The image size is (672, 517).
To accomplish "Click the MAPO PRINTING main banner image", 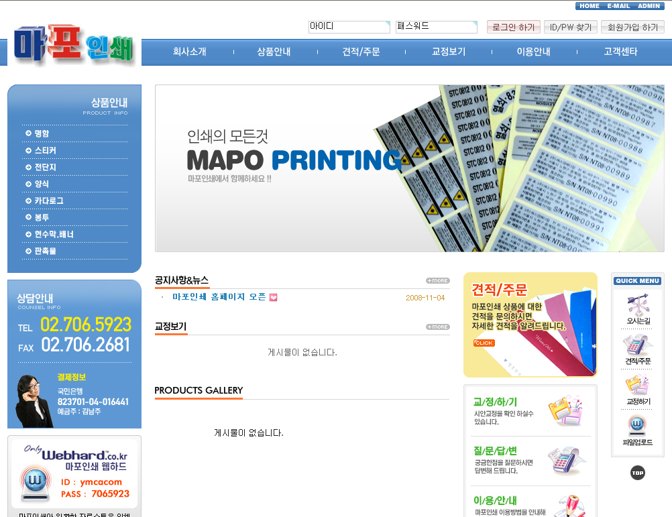I will (410, 168).
